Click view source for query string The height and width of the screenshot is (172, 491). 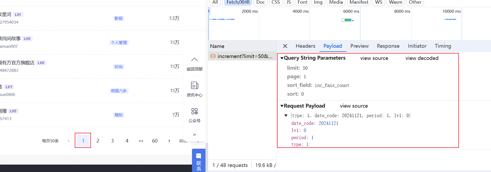(374, 58)
